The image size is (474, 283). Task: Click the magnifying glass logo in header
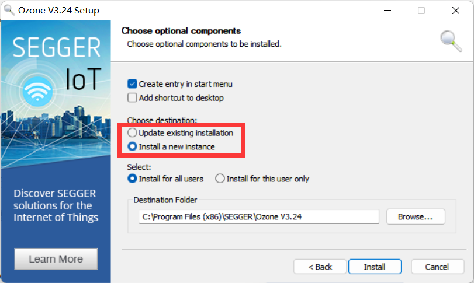tap(451, 41)
